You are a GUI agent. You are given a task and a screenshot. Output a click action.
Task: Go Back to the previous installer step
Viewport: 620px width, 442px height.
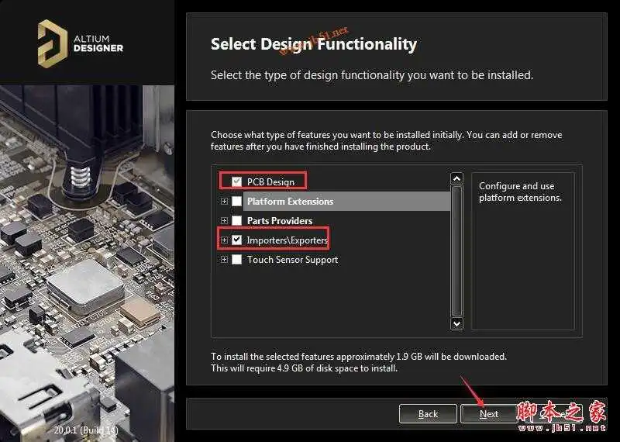coord(428,413)
